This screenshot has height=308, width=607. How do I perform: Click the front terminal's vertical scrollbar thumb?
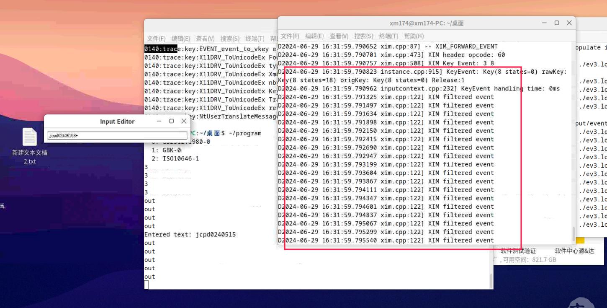[x=574, y=233]
